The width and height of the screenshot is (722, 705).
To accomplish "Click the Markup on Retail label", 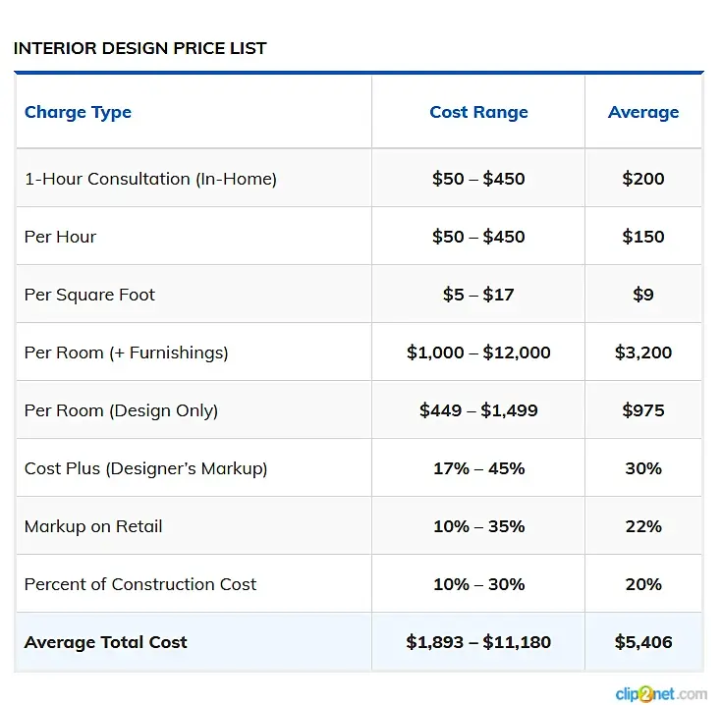I will click(93, 526).
